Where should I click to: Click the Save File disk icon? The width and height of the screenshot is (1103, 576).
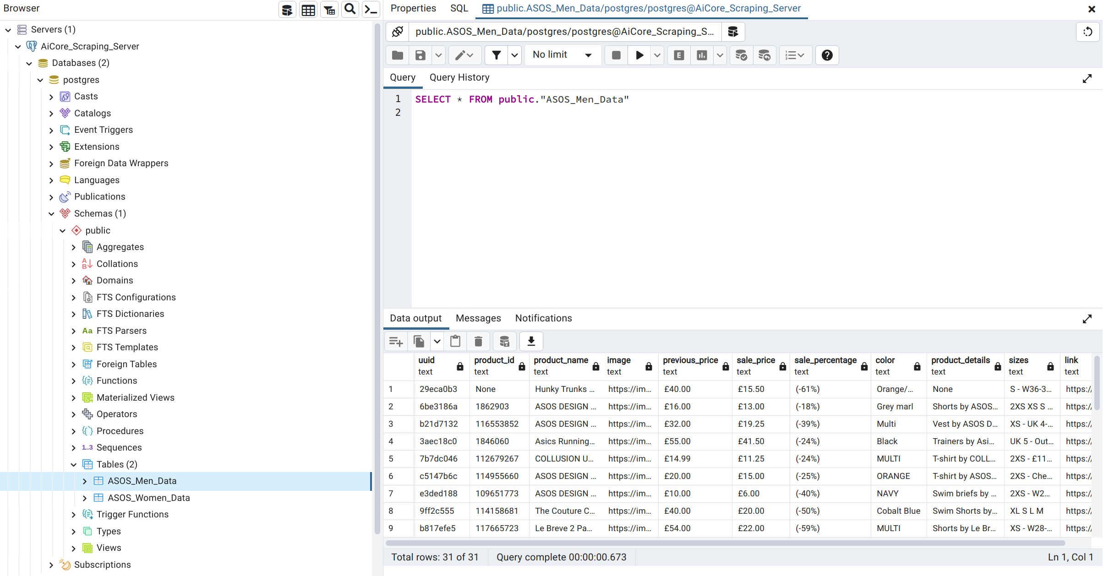[x=420, y=55]
